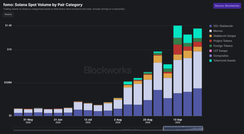Toggle LST Swaps legend swatch
This screenshot has width=244, height=134.
tap(211, 51)
